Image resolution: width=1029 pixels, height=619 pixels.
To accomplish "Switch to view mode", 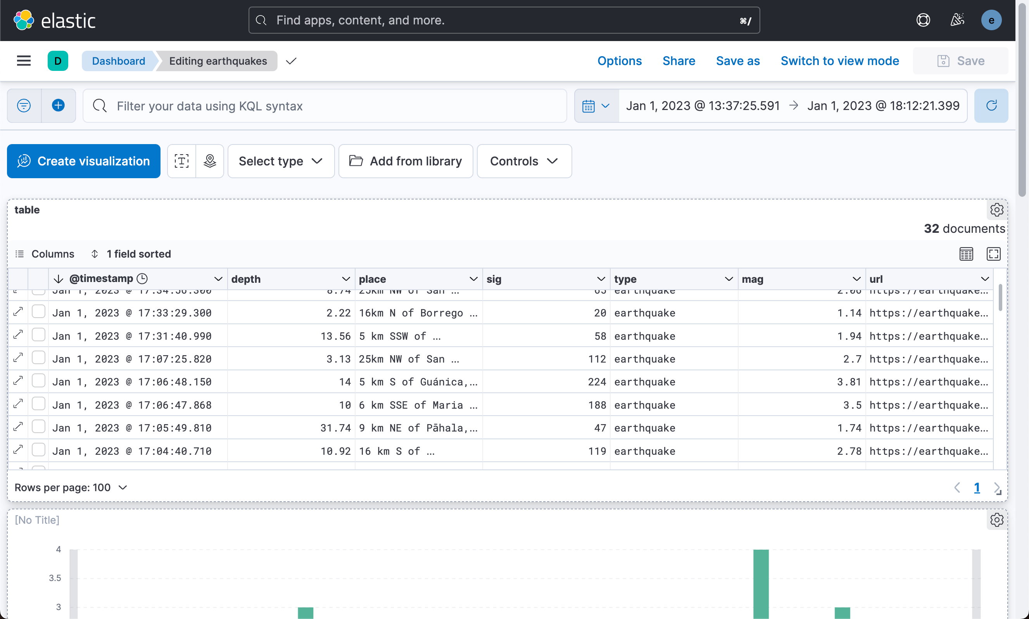I will [839, 61].
